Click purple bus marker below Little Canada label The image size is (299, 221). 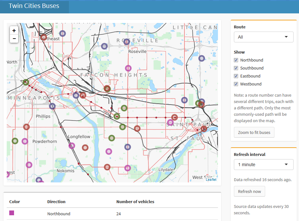[201, 58]
